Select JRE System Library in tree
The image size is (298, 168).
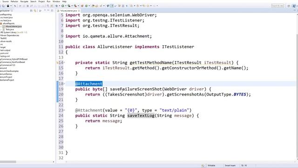point(14,32)
